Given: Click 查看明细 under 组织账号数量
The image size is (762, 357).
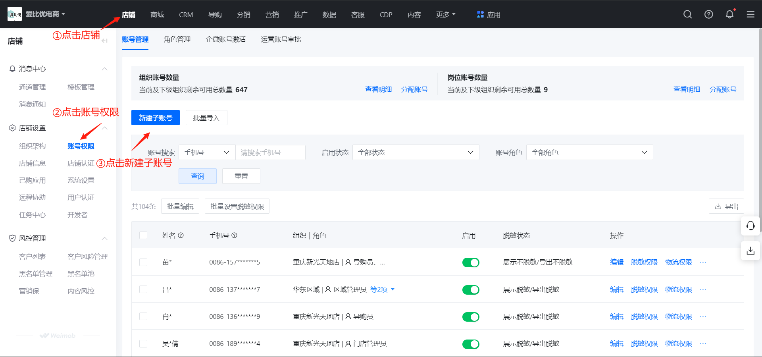Looking at the screenshot, I should [x=378, y=89].
